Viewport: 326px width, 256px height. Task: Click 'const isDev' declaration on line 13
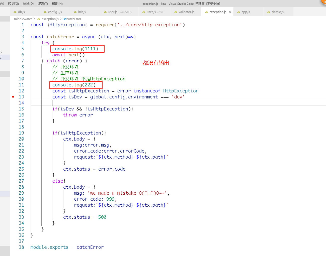tap(118, 97)
